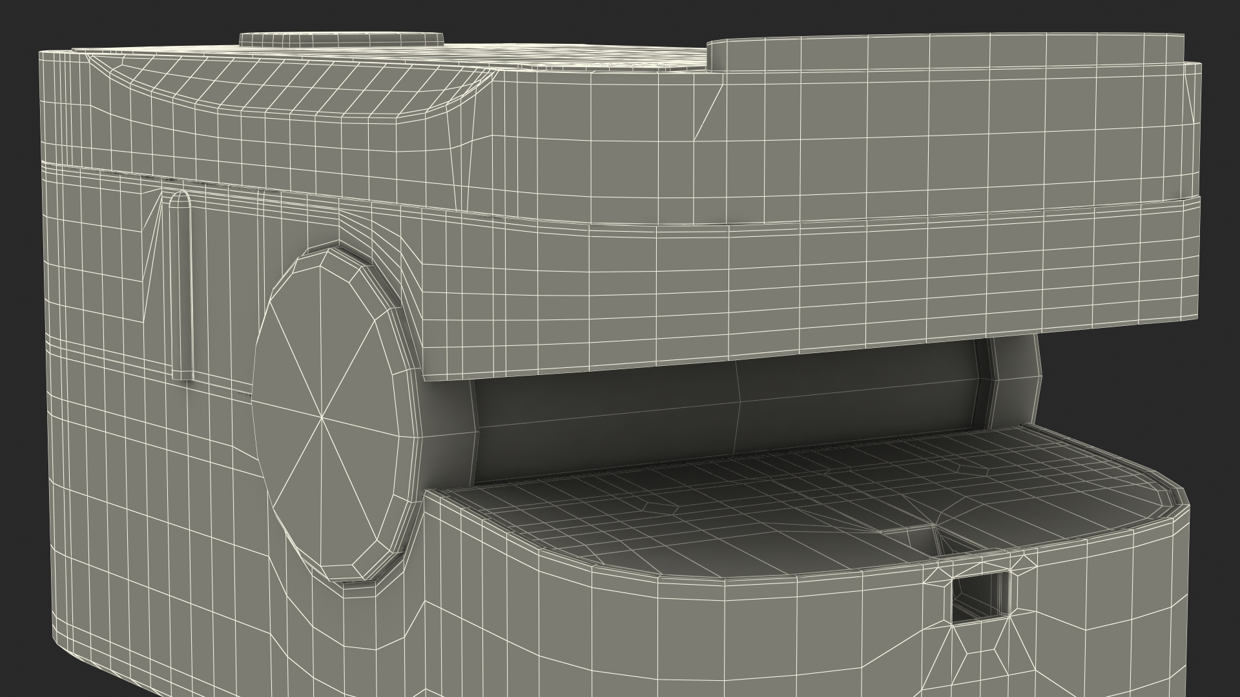Select the vertical rounded tab left of the disc
This screenshot has width=1240, height=697.
pyautogui.click(x=180, y=285)
